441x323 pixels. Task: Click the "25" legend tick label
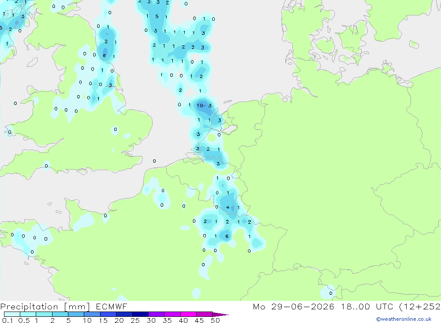(135, 320)
